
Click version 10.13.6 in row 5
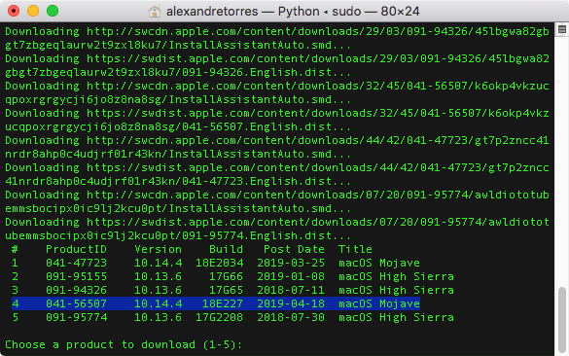[158, 317]
